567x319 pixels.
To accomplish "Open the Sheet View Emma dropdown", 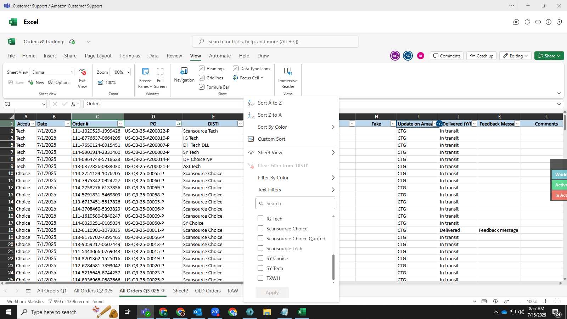I will coord(52,72).
